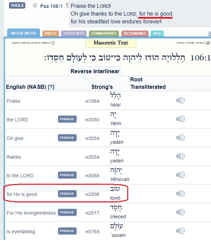Screen dimensions: 211x240
Task: Open the Tools menu
Action: (17, 5)
